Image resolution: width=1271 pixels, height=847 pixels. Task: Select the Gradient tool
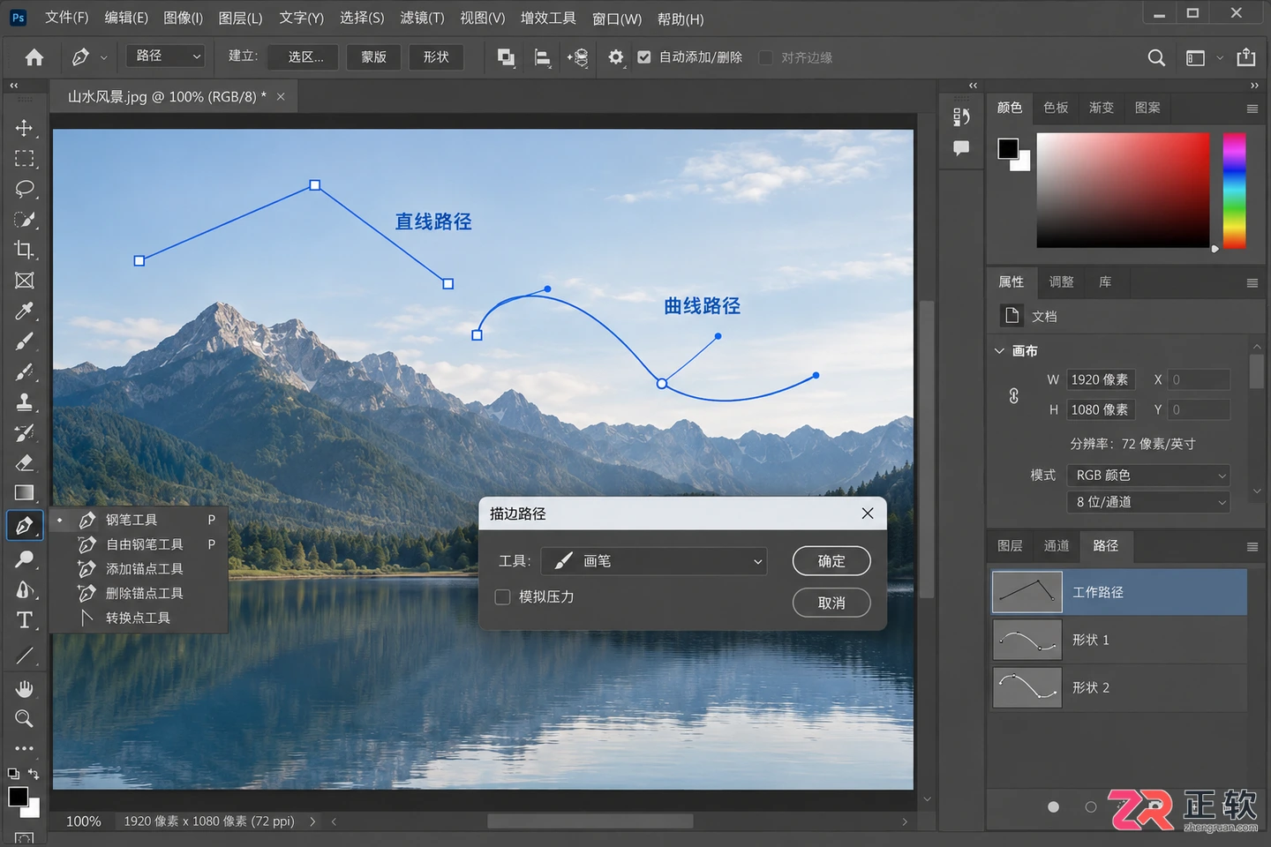[24, 493]
